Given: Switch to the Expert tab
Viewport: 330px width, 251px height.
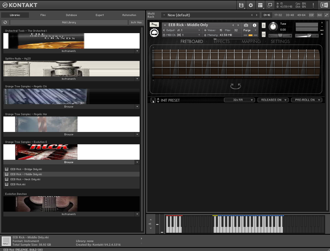Looking at the screenshot, I should point(100,15).
